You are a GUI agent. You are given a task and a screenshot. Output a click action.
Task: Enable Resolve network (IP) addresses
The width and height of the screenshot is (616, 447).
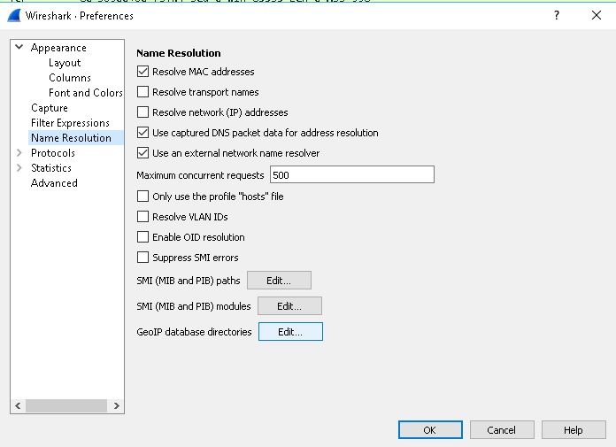[143, 112]
